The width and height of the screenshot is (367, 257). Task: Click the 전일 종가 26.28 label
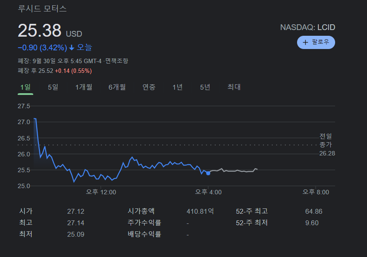click(x=327, y=145)
